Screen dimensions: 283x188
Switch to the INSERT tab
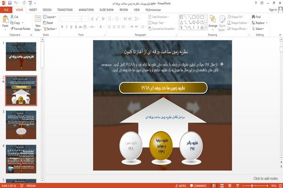click(x=33, y=10)
